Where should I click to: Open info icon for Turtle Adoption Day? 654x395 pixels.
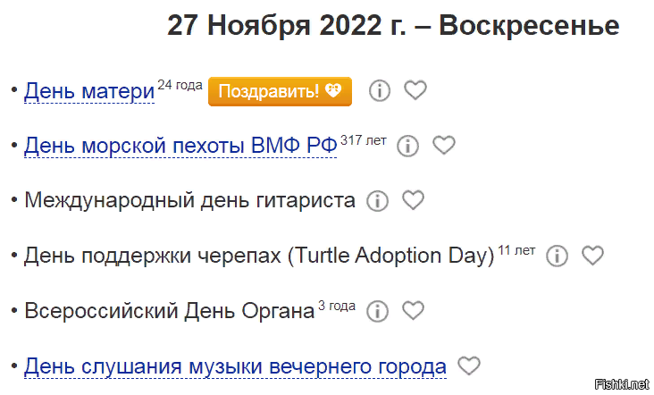[x=558, y=256]
